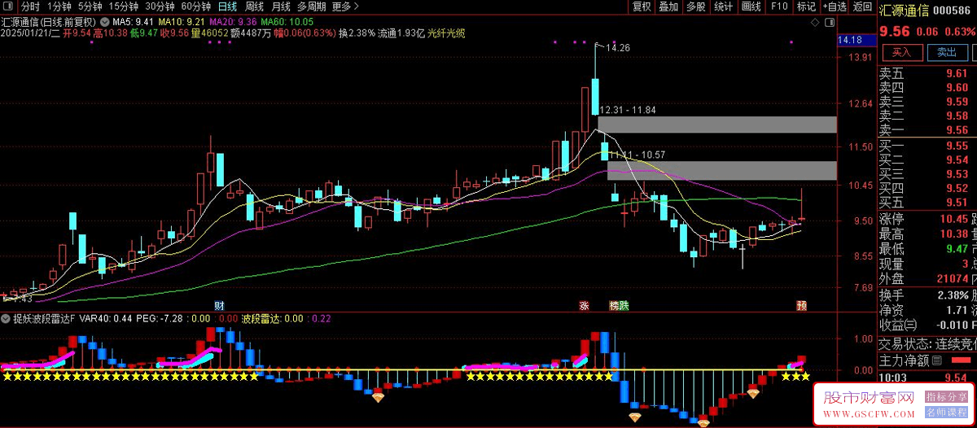This screenshot has width=977, height=428.
Task: Click the stock name 汇源通信 in quote panel
Action: 903,10
